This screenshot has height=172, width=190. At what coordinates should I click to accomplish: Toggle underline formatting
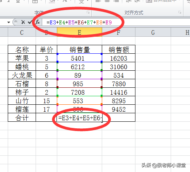tap(18, 1)
